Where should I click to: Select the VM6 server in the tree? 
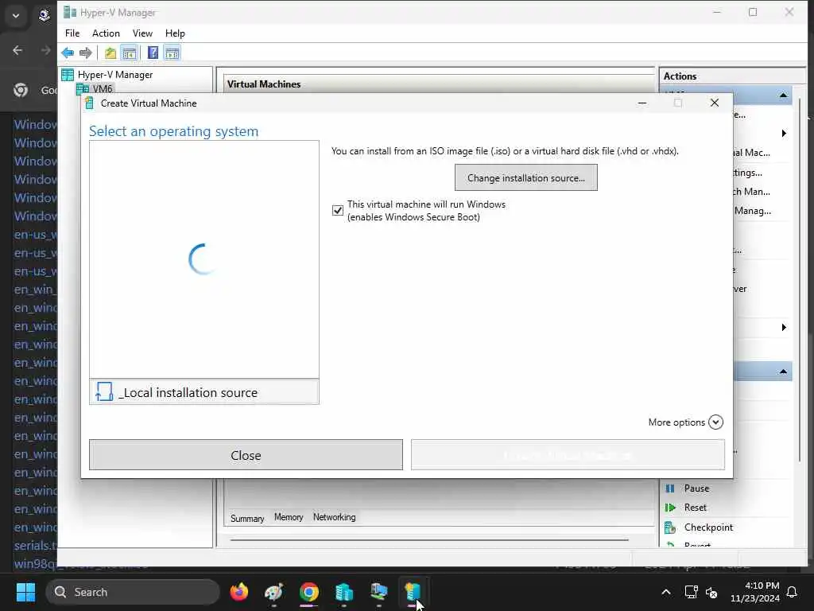tap(103, 89)
